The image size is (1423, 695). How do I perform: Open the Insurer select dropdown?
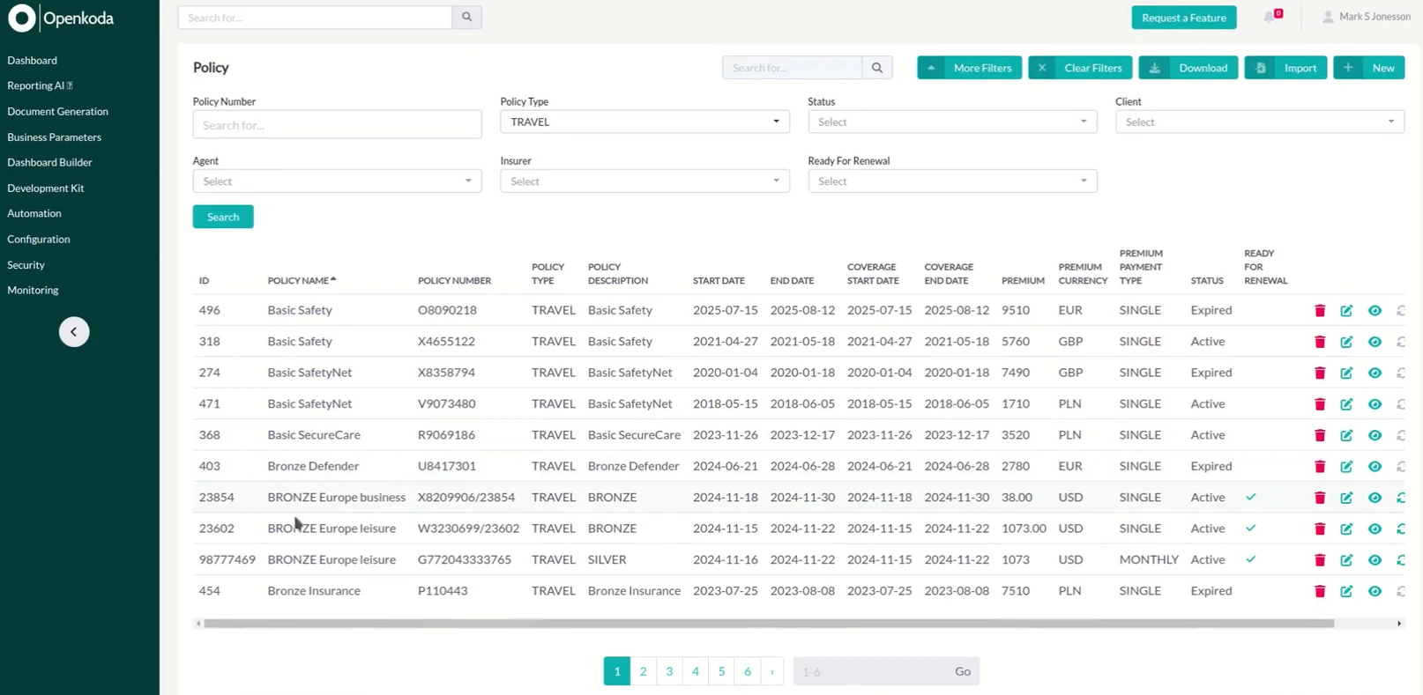click(x=644, y=181)
